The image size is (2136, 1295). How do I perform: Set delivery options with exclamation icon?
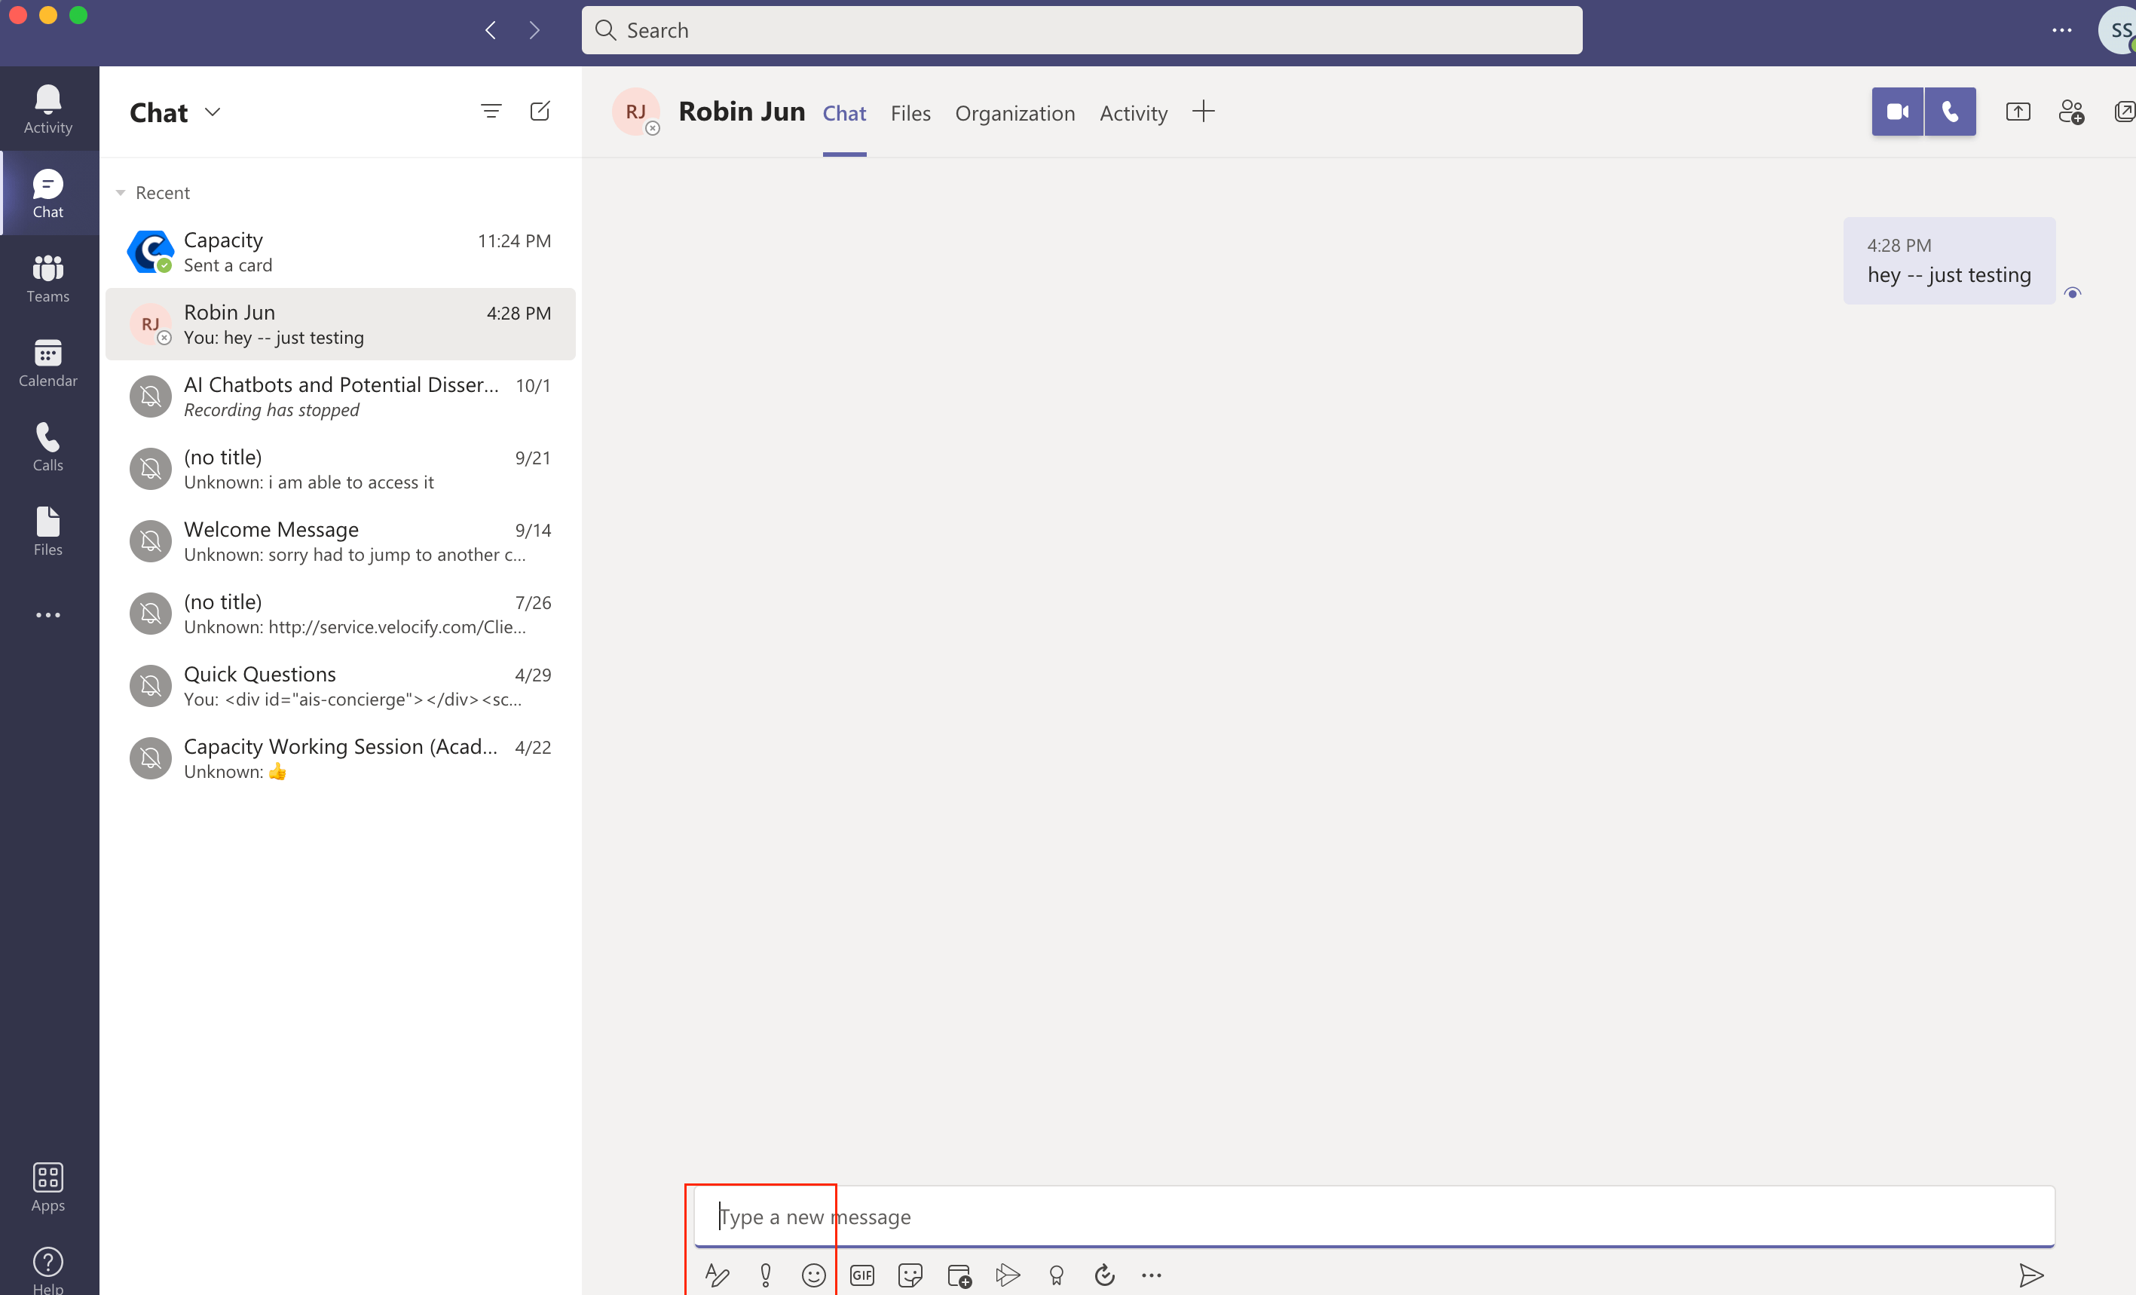(x=766, y=1274)
